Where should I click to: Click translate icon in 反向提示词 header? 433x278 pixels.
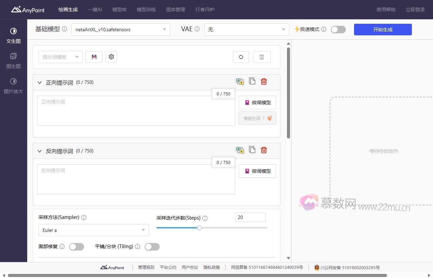[x=240, y=150]
